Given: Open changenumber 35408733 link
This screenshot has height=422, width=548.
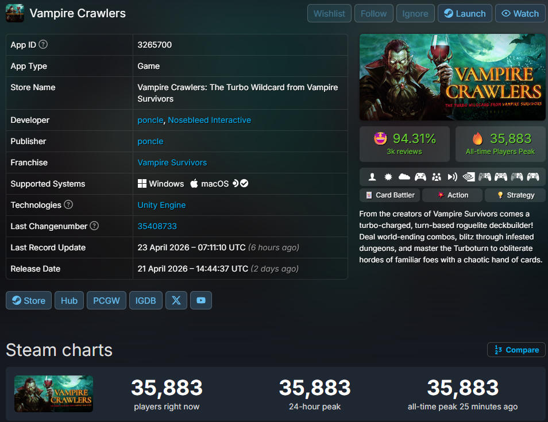Looking at the screenshot, I should [157, 226].
